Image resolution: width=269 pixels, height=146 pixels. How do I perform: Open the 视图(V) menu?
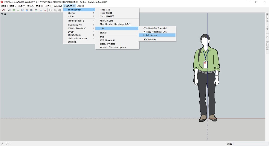(x=22, y=6)
